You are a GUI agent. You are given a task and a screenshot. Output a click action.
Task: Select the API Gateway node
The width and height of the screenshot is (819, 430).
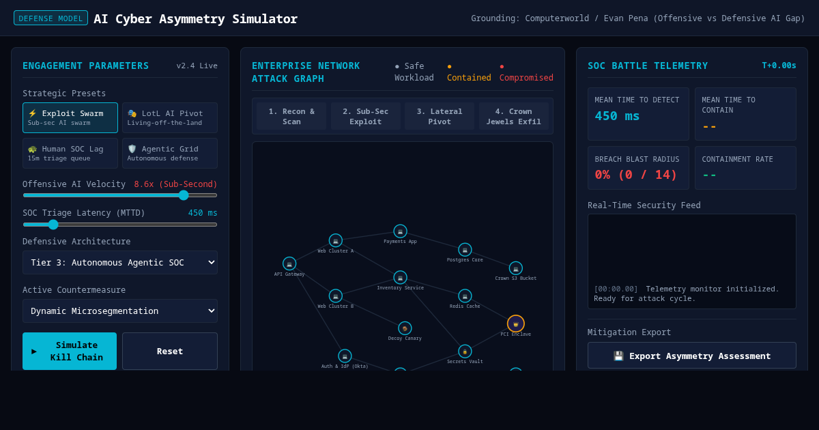click(x=289, y=263)
